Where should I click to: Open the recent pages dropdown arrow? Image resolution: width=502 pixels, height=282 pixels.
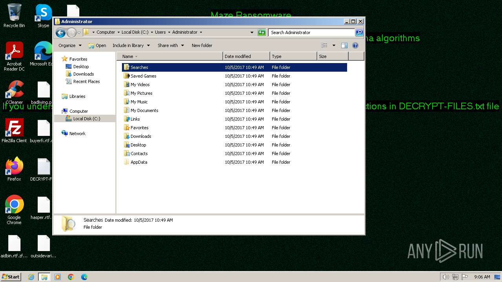coord(79,33)
